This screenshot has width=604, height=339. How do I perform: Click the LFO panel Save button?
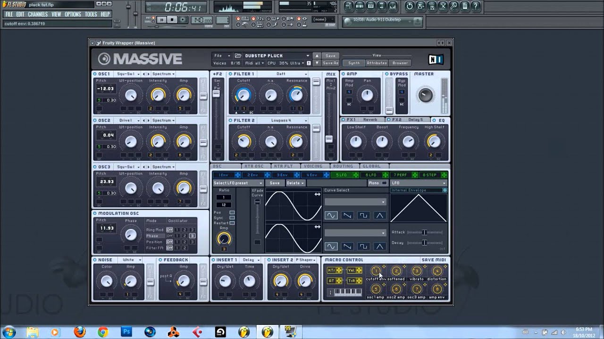click(x=274, y=183)
